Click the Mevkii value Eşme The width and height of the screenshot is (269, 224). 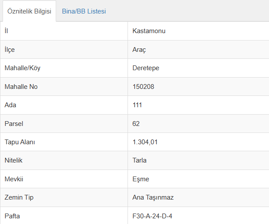pos(141,179)
